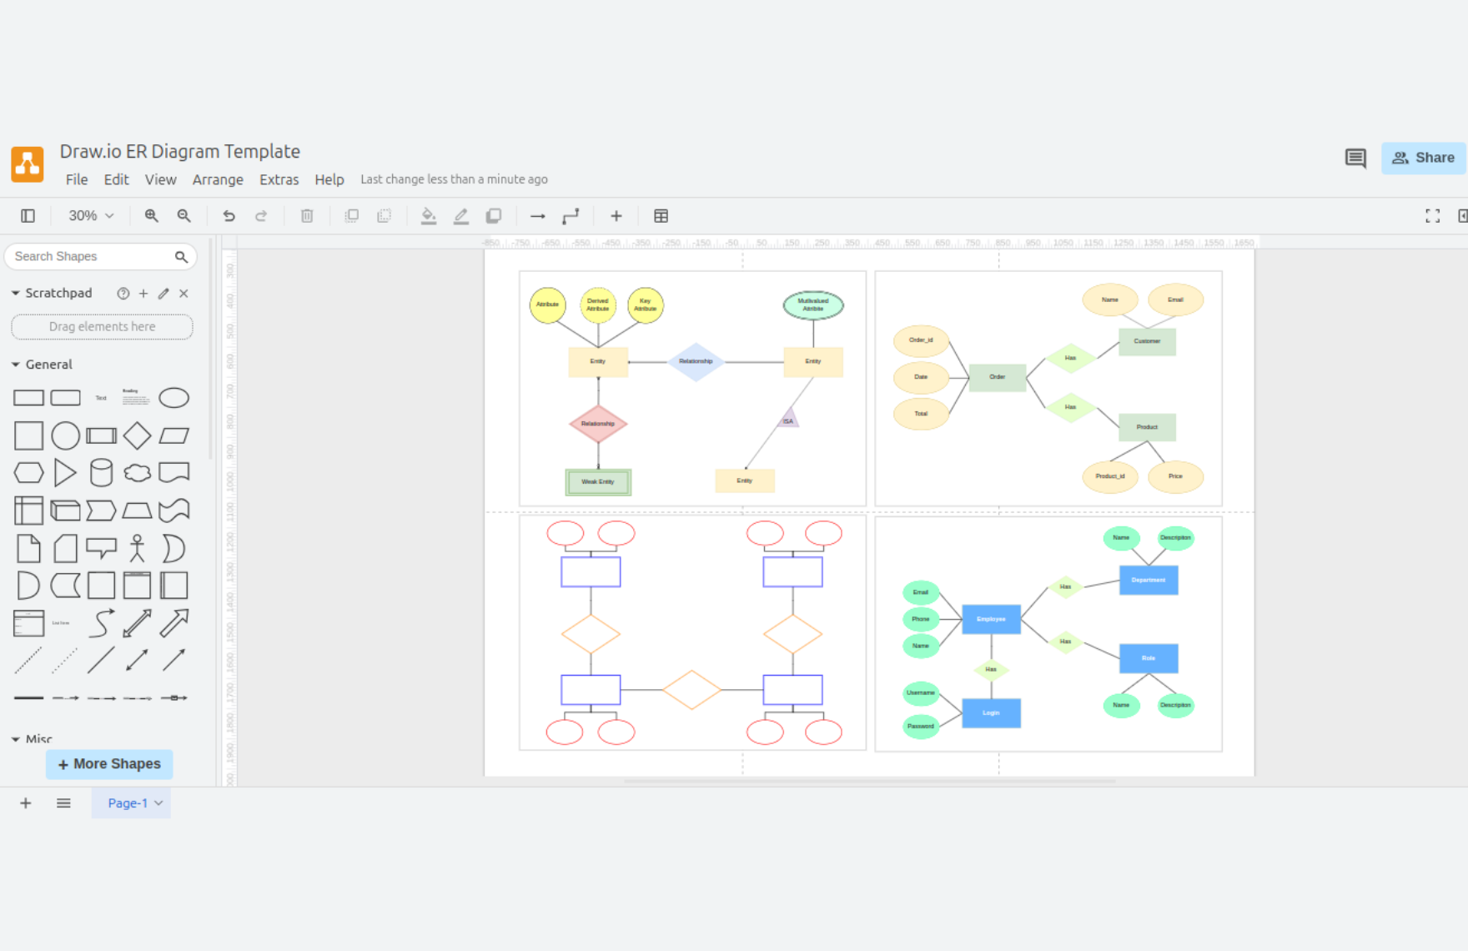This screenshot has width=1468, height=951.
Task: Click the More Shapes button
Action: coord(109,764)
